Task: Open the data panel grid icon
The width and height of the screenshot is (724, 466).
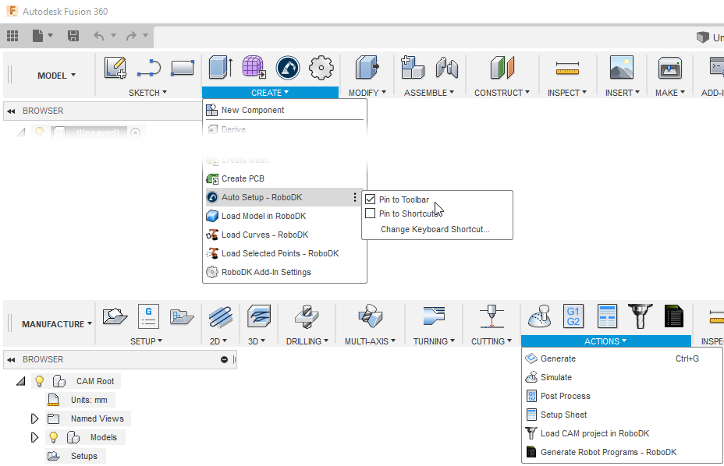Action: [12, 36]
